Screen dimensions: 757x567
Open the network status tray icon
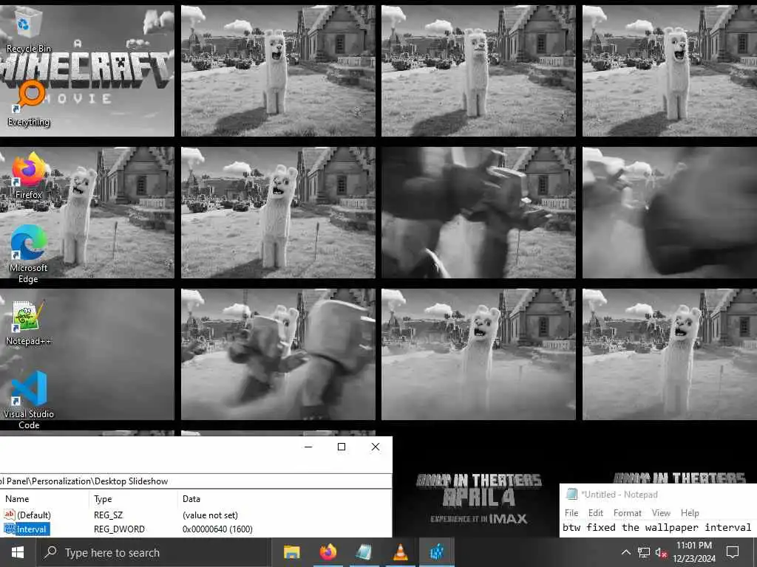(644, 552)
